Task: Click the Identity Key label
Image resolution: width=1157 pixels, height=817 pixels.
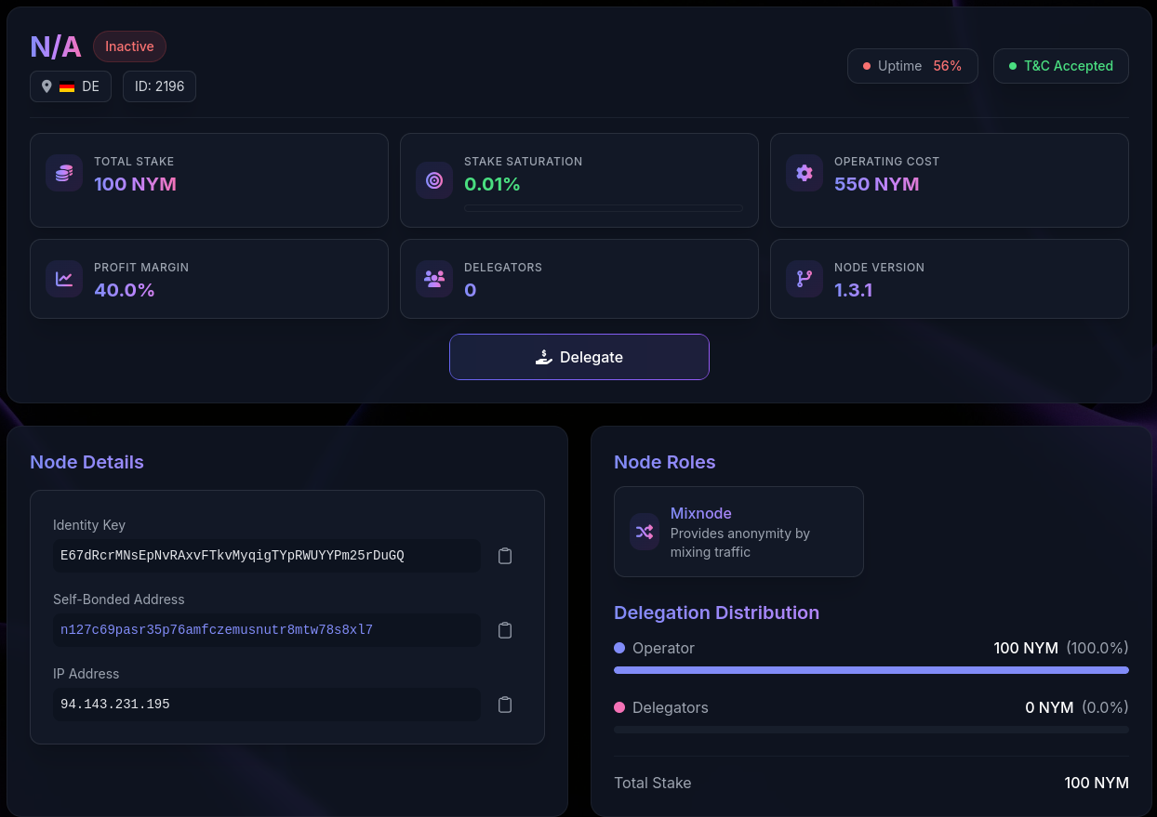Action: (89, 525)
